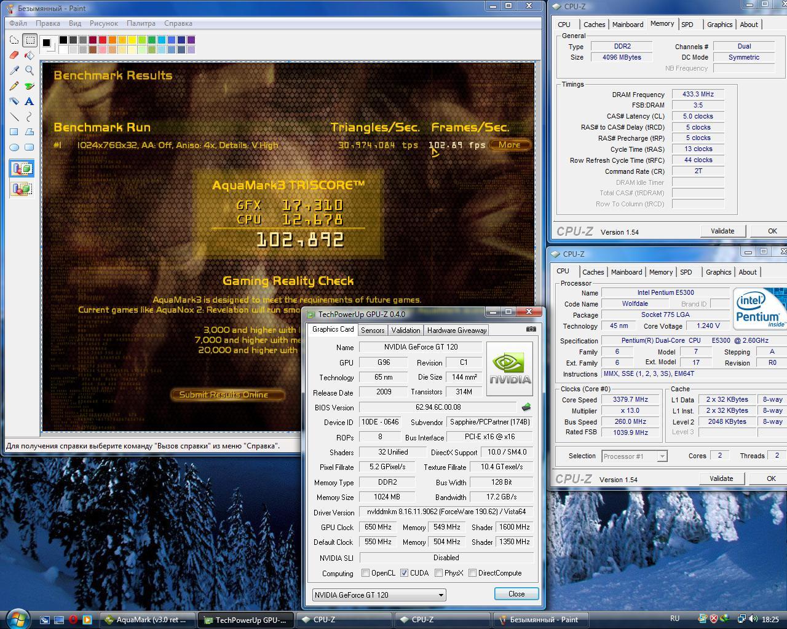Select the Curve tool in Paint
787x629 pixels.
30,117
